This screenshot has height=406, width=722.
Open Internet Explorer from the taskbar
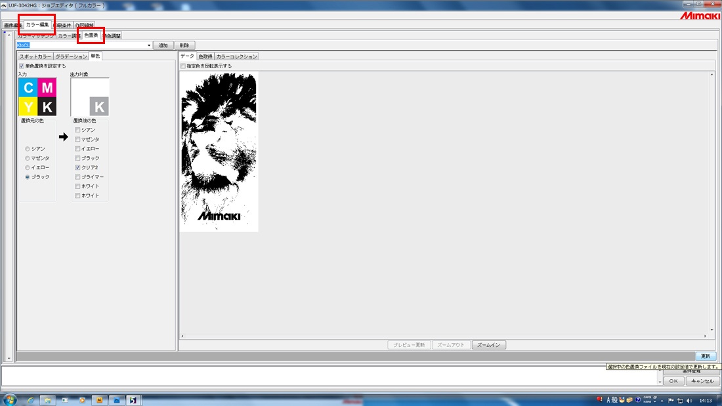30,400
